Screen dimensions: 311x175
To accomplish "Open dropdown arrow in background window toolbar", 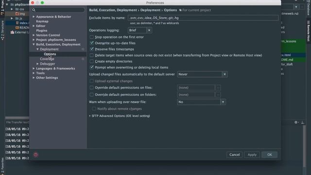I will 296,7.
